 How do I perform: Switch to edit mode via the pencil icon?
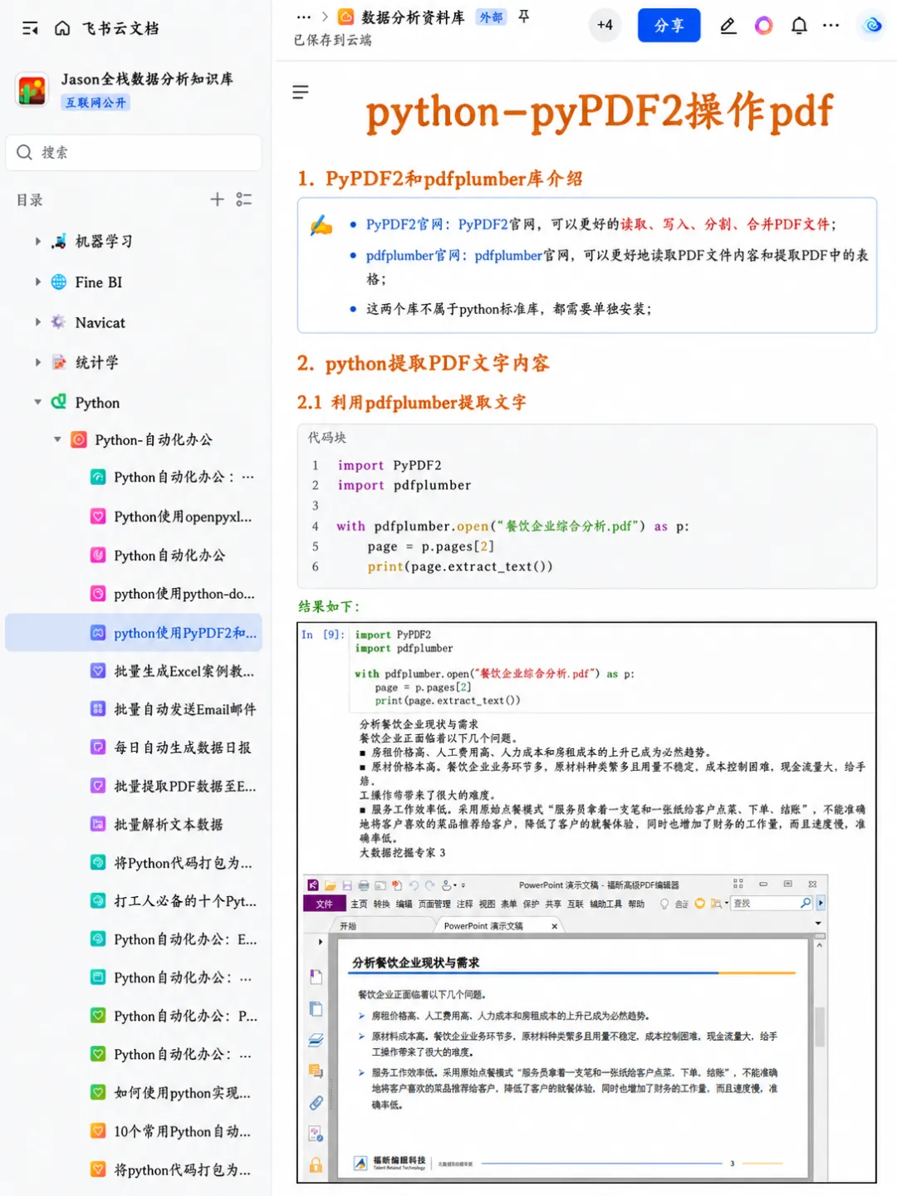click(728, 26)
